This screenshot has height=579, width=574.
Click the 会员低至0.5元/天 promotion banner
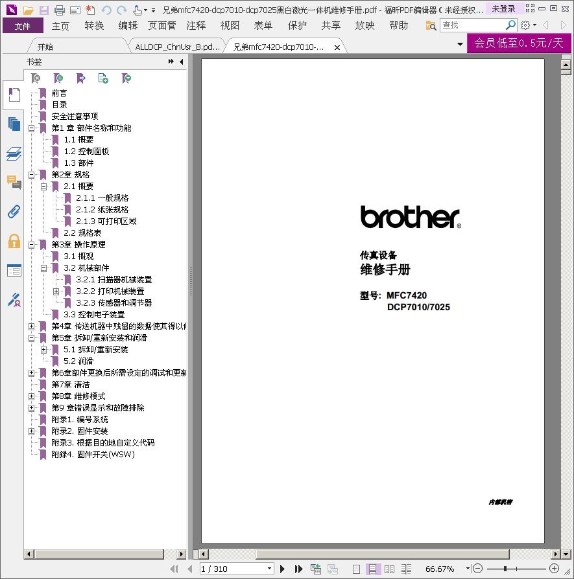(519, 43)
